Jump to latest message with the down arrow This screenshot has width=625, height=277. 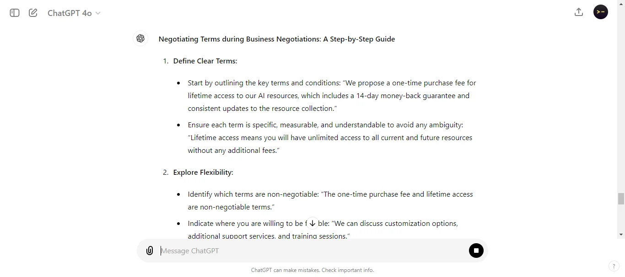pyautogui.click(x=312, y=223)
